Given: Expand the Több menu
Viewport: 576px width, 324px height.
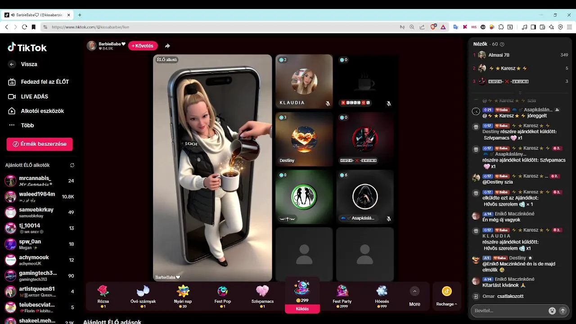Looking at the screenshot, I should [21, 125].
